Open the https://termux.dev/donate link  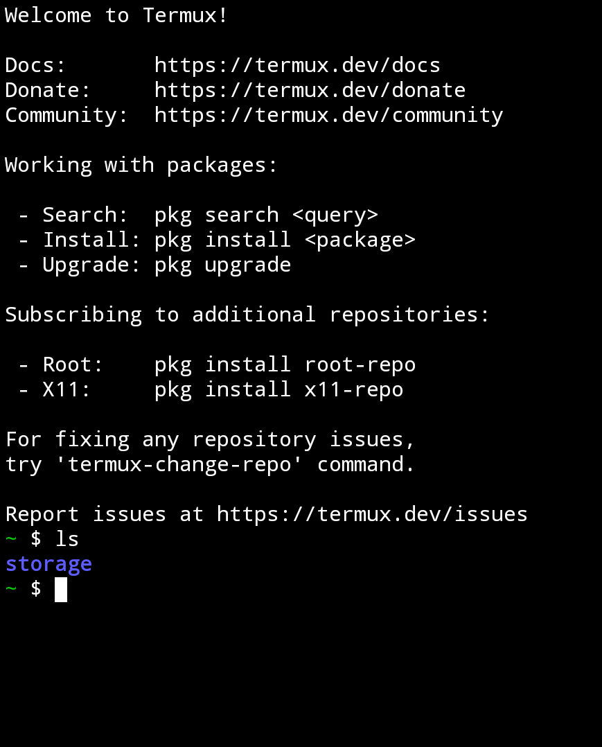[x=310, y=90]
